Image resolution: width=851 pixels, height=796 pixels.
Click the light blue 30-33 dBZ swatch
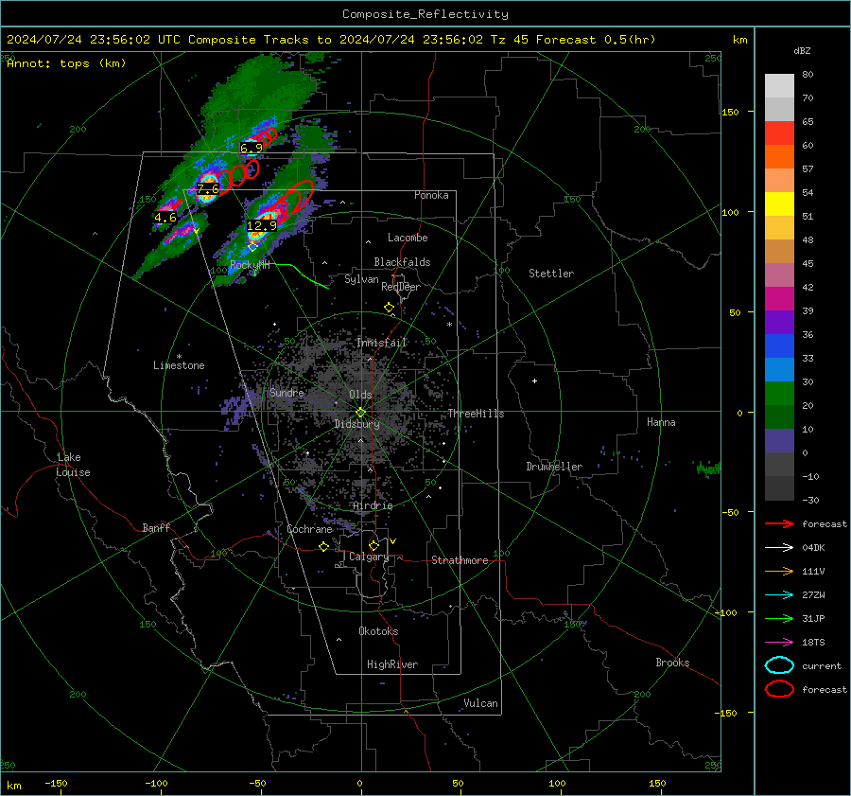point(779,370)
